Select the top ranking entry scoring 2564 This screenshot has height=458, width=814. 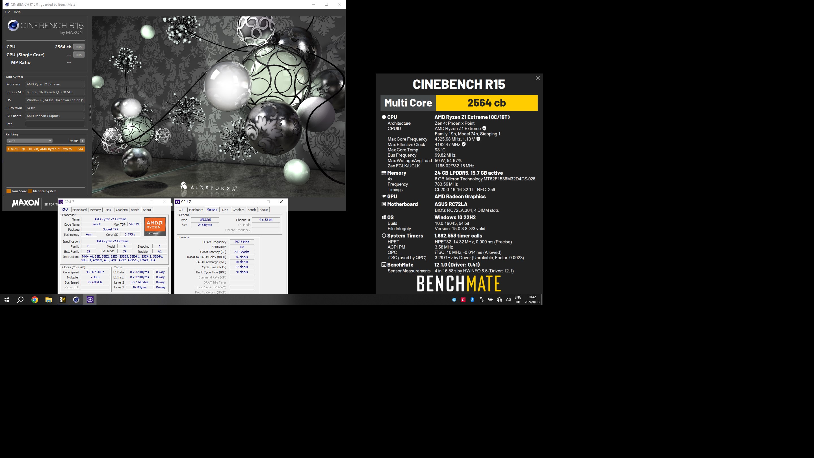coord(46,149)
